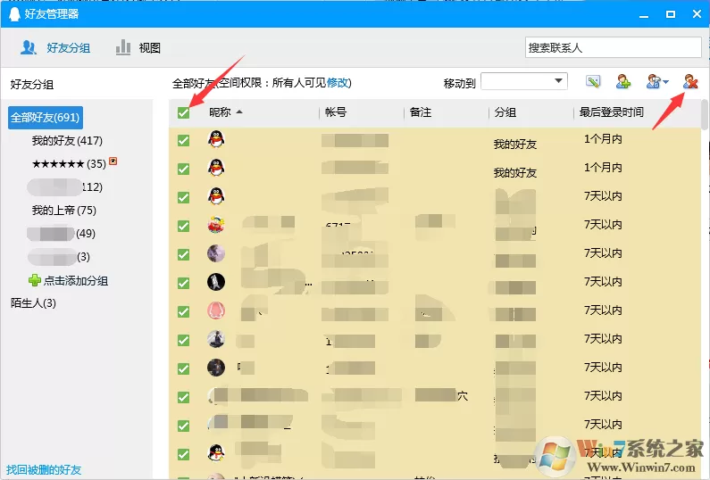The height and width of the screenshot is (480, 710).
Task: Toggle the select-all checkbox in table header
Action: pyautogui.click(x=183, y=112)
